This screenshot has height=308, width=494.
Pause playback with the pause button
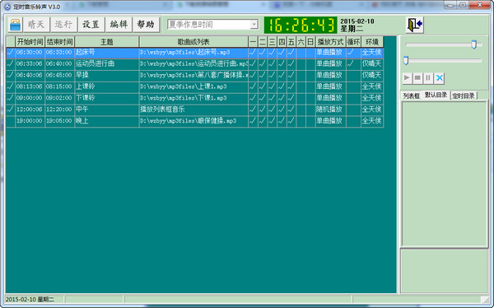click(428, 77)
